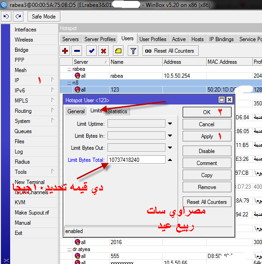
Task: Click the Remove button in dialog
Action: 207,187
